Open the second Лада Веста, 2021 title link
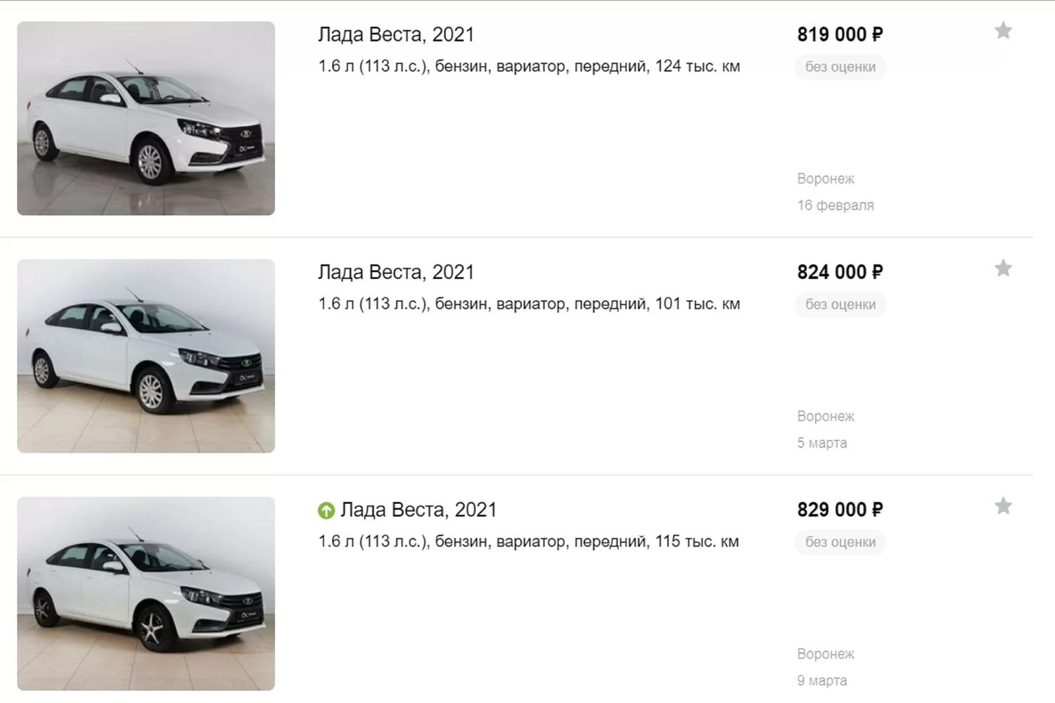Image resolution: width=1055 pixels, height=703 pixels. pyautogui.click(x=396, y=272)
